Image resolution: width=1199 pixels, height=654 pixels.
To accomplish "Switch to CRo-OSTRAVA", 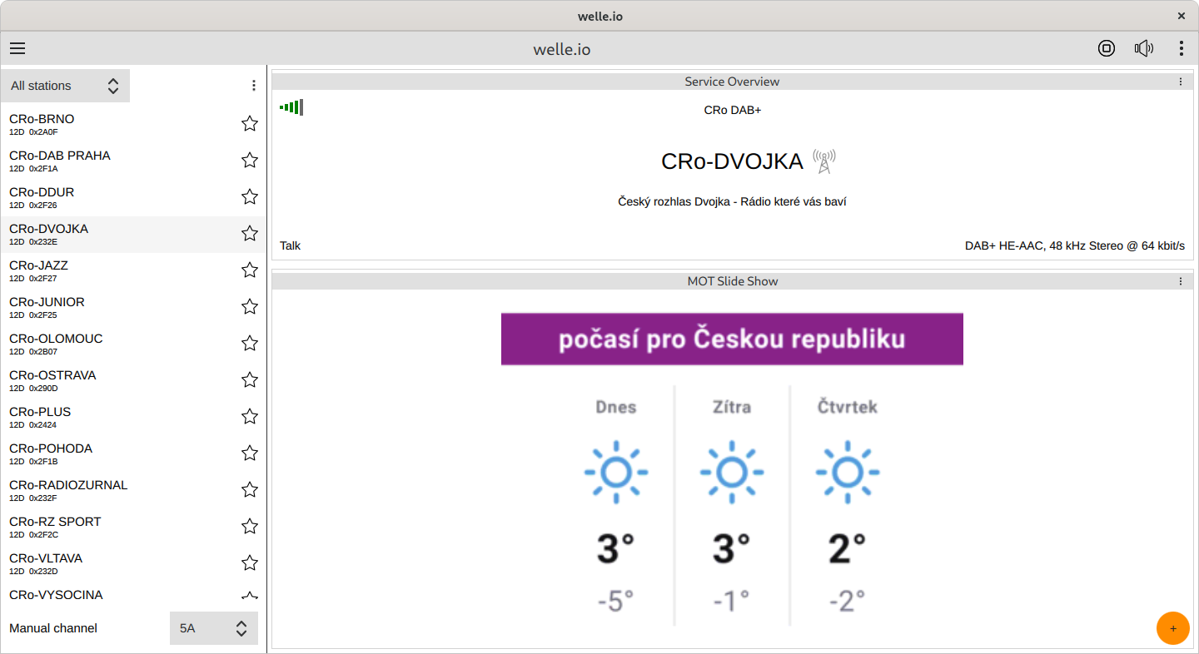I will point(133,381).
